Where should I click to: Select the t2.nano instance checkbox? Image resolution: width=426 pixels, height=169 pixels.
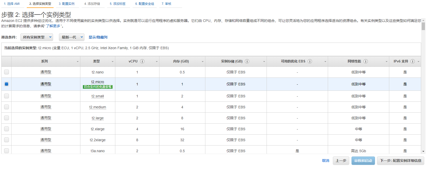tap(6, 72)
